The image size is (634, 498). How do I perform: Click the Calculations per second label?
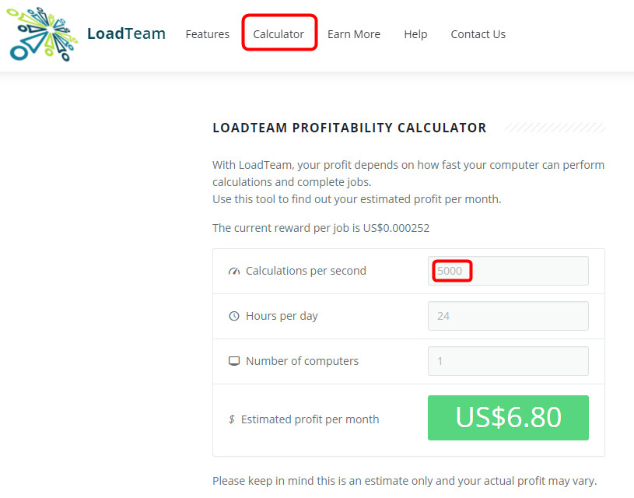(306, 271)
